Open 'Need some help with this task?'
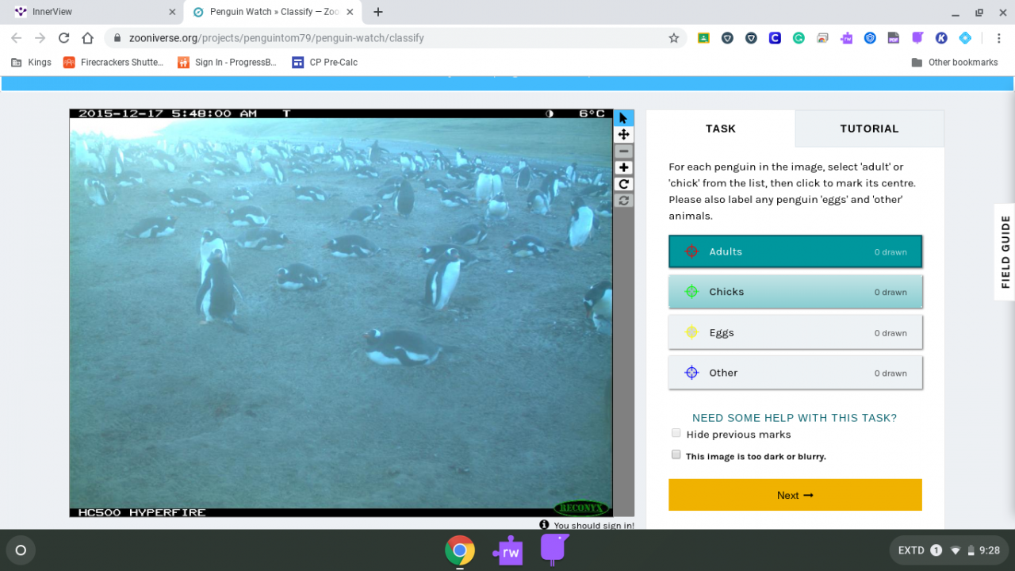The height and width of the screenshot is (571, 1015). click(795, 418)
